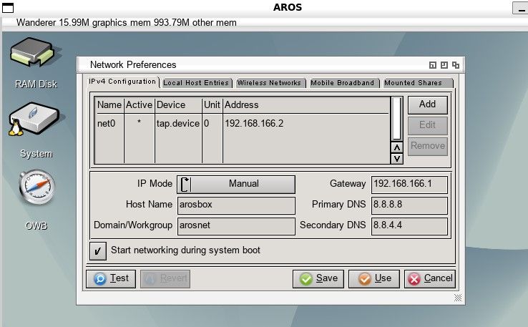528x327 pixels.
Task: Open the Mounted Shares tab
Action: coord(418,83)
